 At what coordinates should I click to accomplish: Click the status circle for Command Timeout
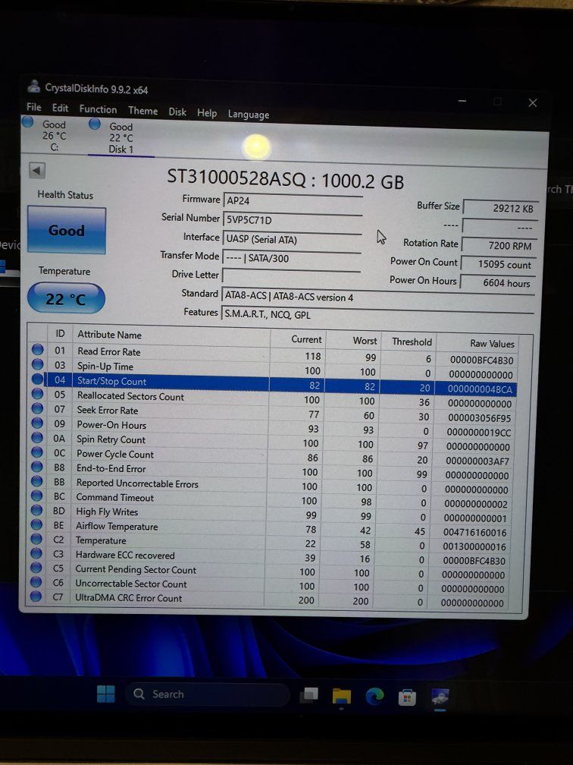36,495
